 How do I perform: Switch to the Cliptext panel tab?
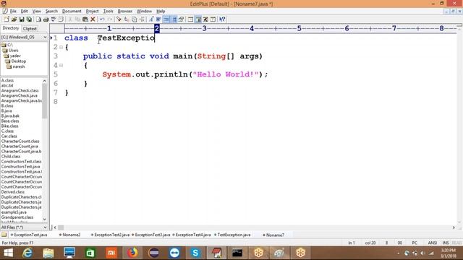[x=30, y=29]
